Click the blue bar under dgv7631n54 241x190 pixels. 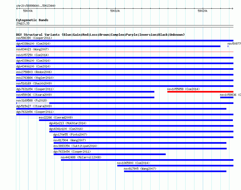coord(85,92)
